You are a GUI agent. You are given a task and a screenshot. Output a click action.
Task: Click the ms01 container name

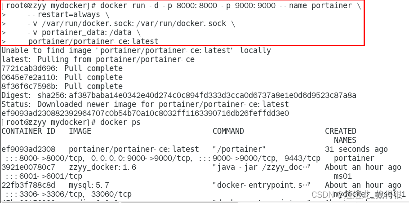[x=343, y=177]
